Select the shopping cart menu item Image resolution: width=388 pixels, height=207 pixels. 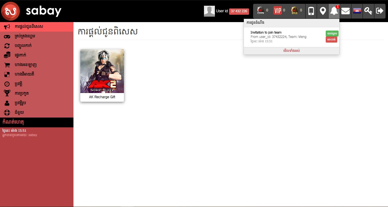pyautogui.click(x=25, y=65)
